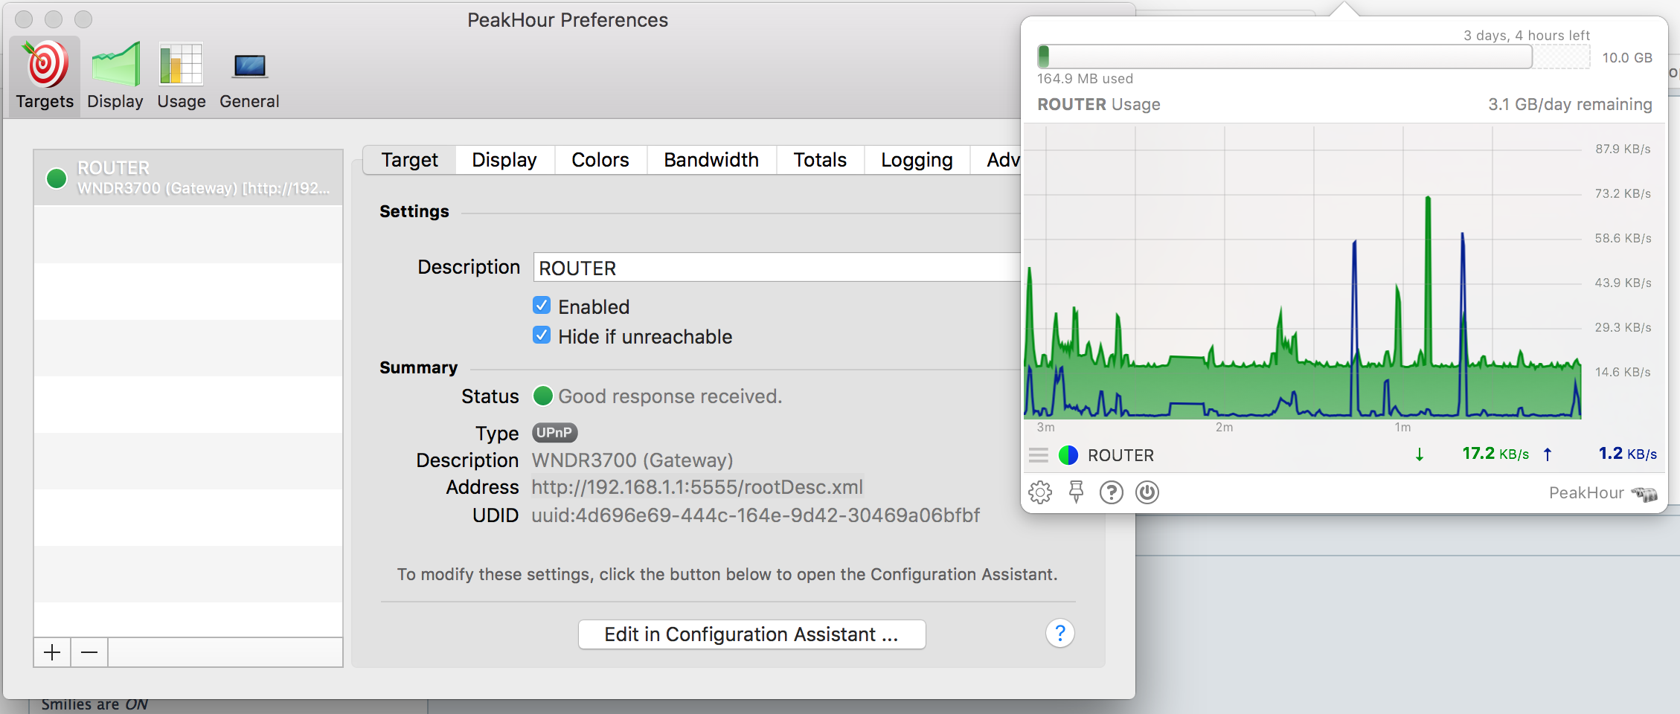Switch to the Bandwidth tab
The width and height of the screenshot is (1680, 714).
point(711,160)
